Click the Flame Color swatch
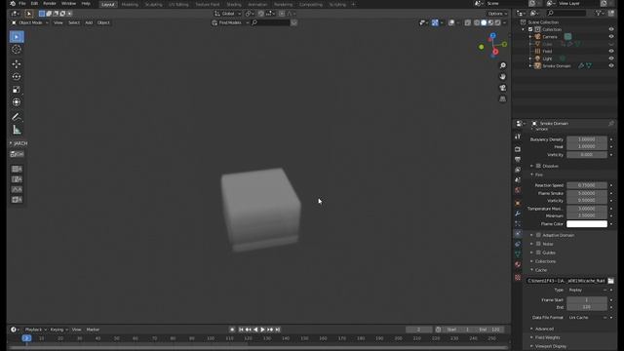 587,224
